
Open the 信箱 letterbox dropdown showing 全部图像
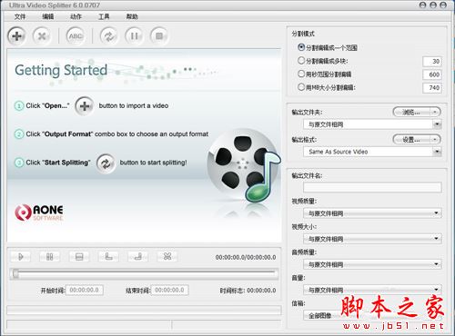click(x=372, y=316)
